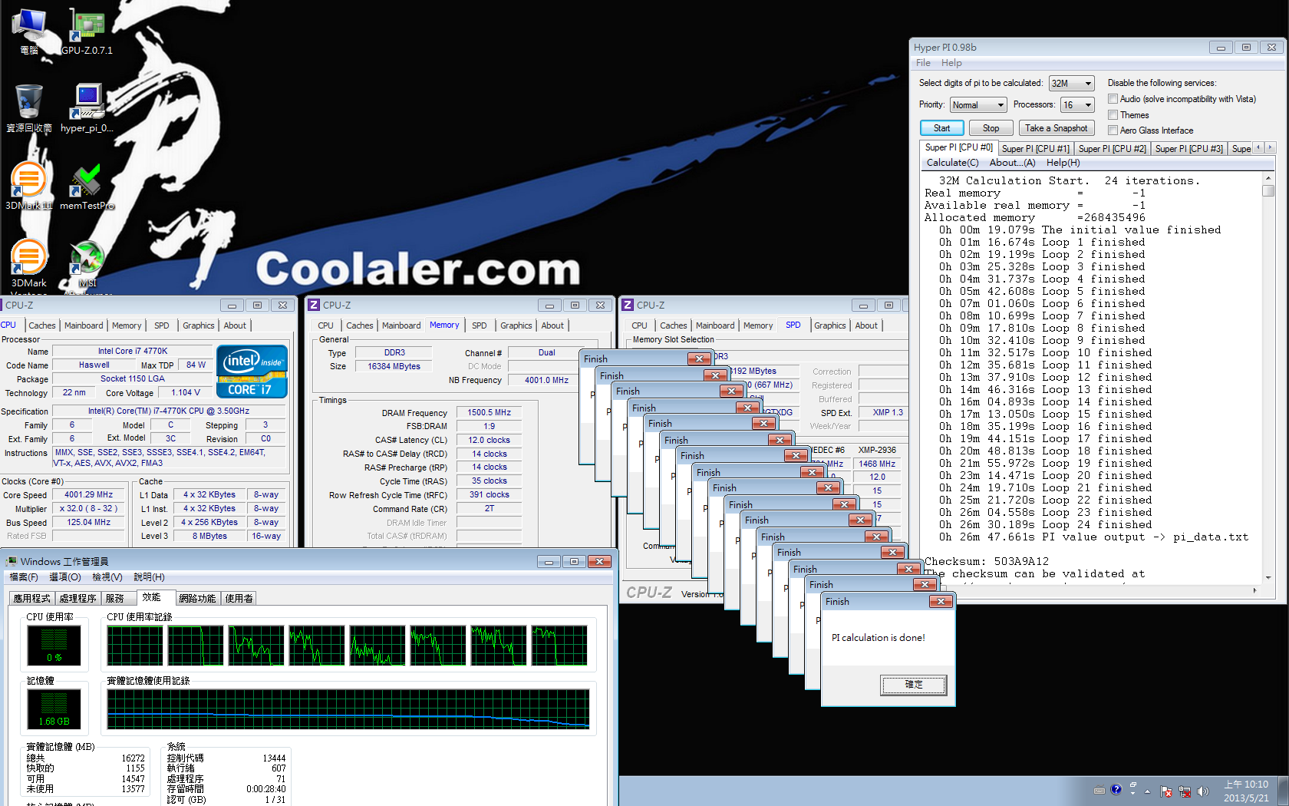Screen dimensions: 1289x806
Task: Click the Stop button in Hyper PI
Action: click(x=991, y=128)
